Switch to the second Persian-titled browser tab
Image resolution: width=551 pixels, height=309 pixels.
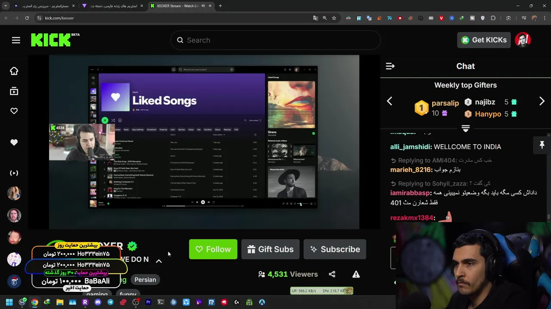coord(113,6)
